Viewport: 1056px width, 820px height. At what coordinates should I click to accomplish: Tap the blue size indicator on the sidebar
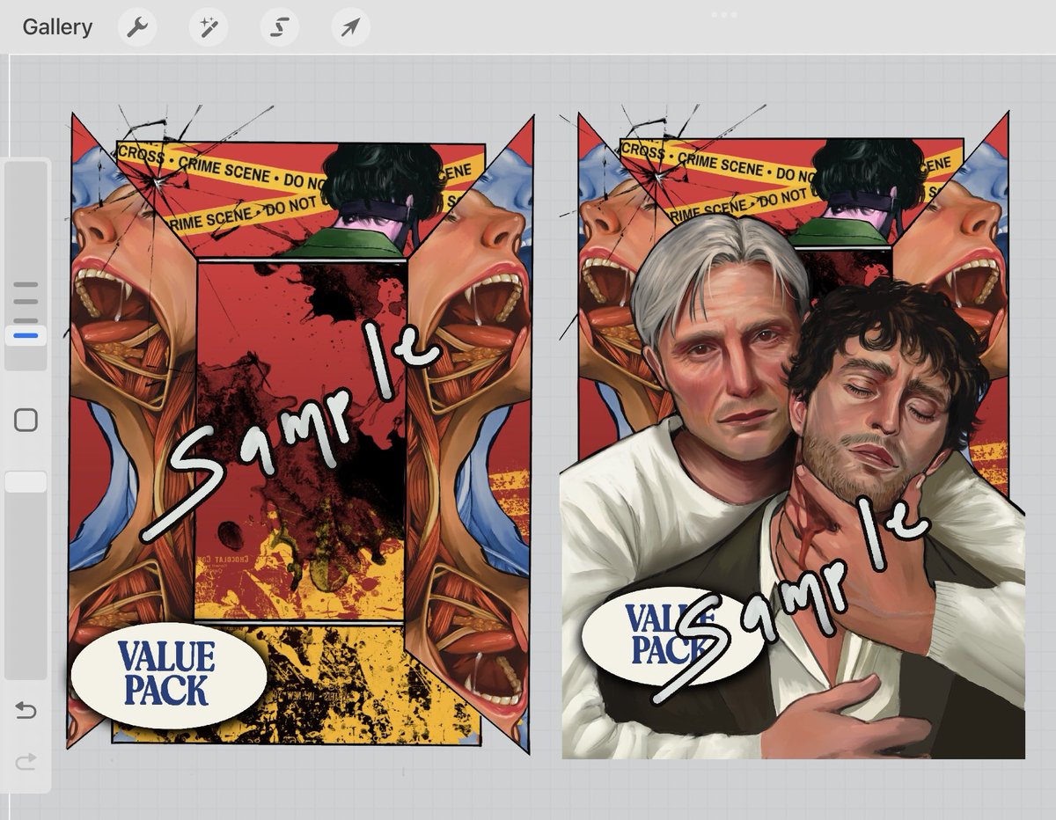click(x=26, y=334)
